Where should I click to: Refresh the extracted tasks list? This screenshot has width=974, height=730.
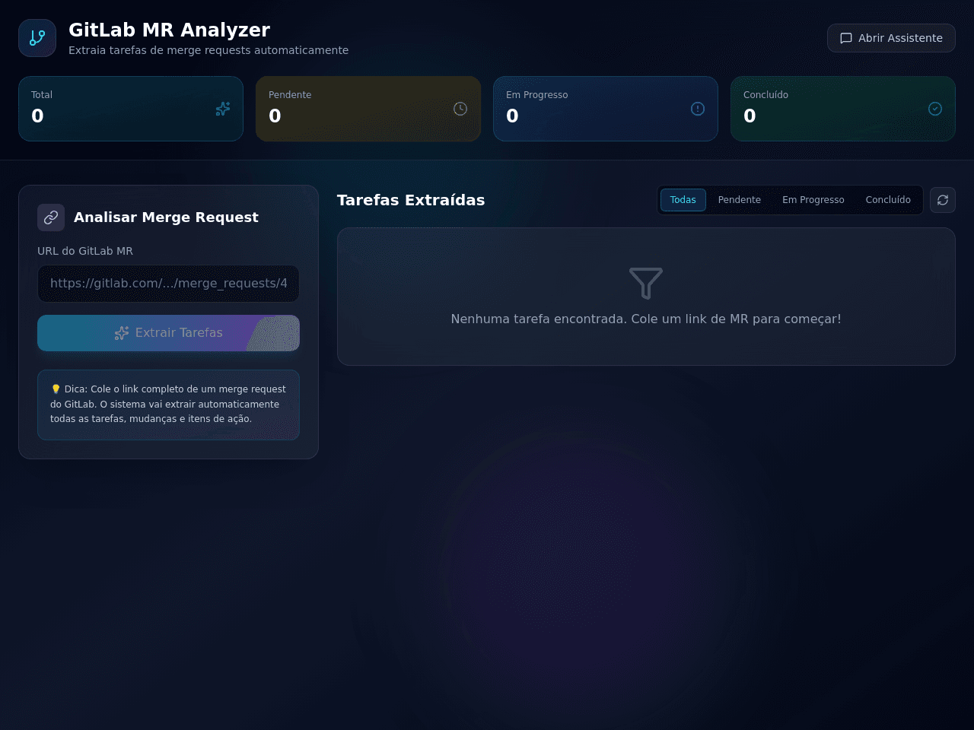943,200
